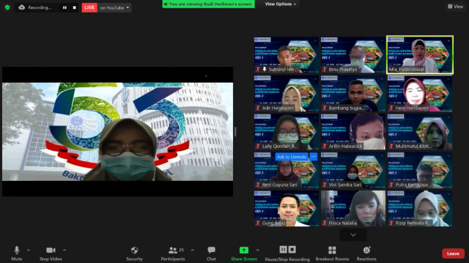Viewport: 469px width, 263px height.
Task: Show next page of gallery participants
Action: tap(353, 235)
